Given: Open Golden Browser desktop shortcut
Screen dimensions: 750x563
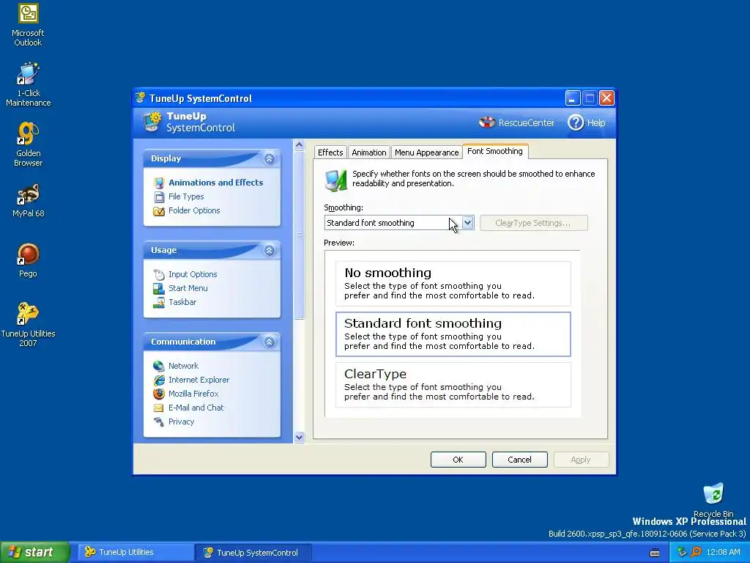Looking at the screenshot, I should pyautogui.click(x=28, y=144).
